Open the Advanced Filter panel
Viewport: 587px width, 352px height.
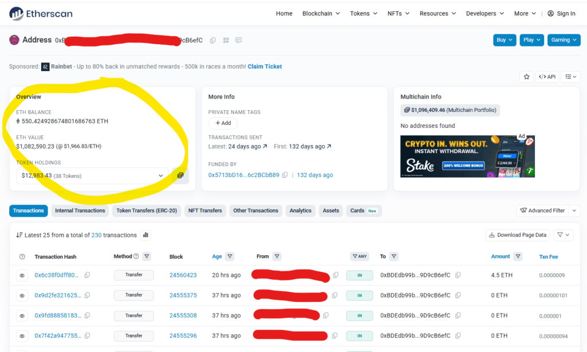pos(543,210)
